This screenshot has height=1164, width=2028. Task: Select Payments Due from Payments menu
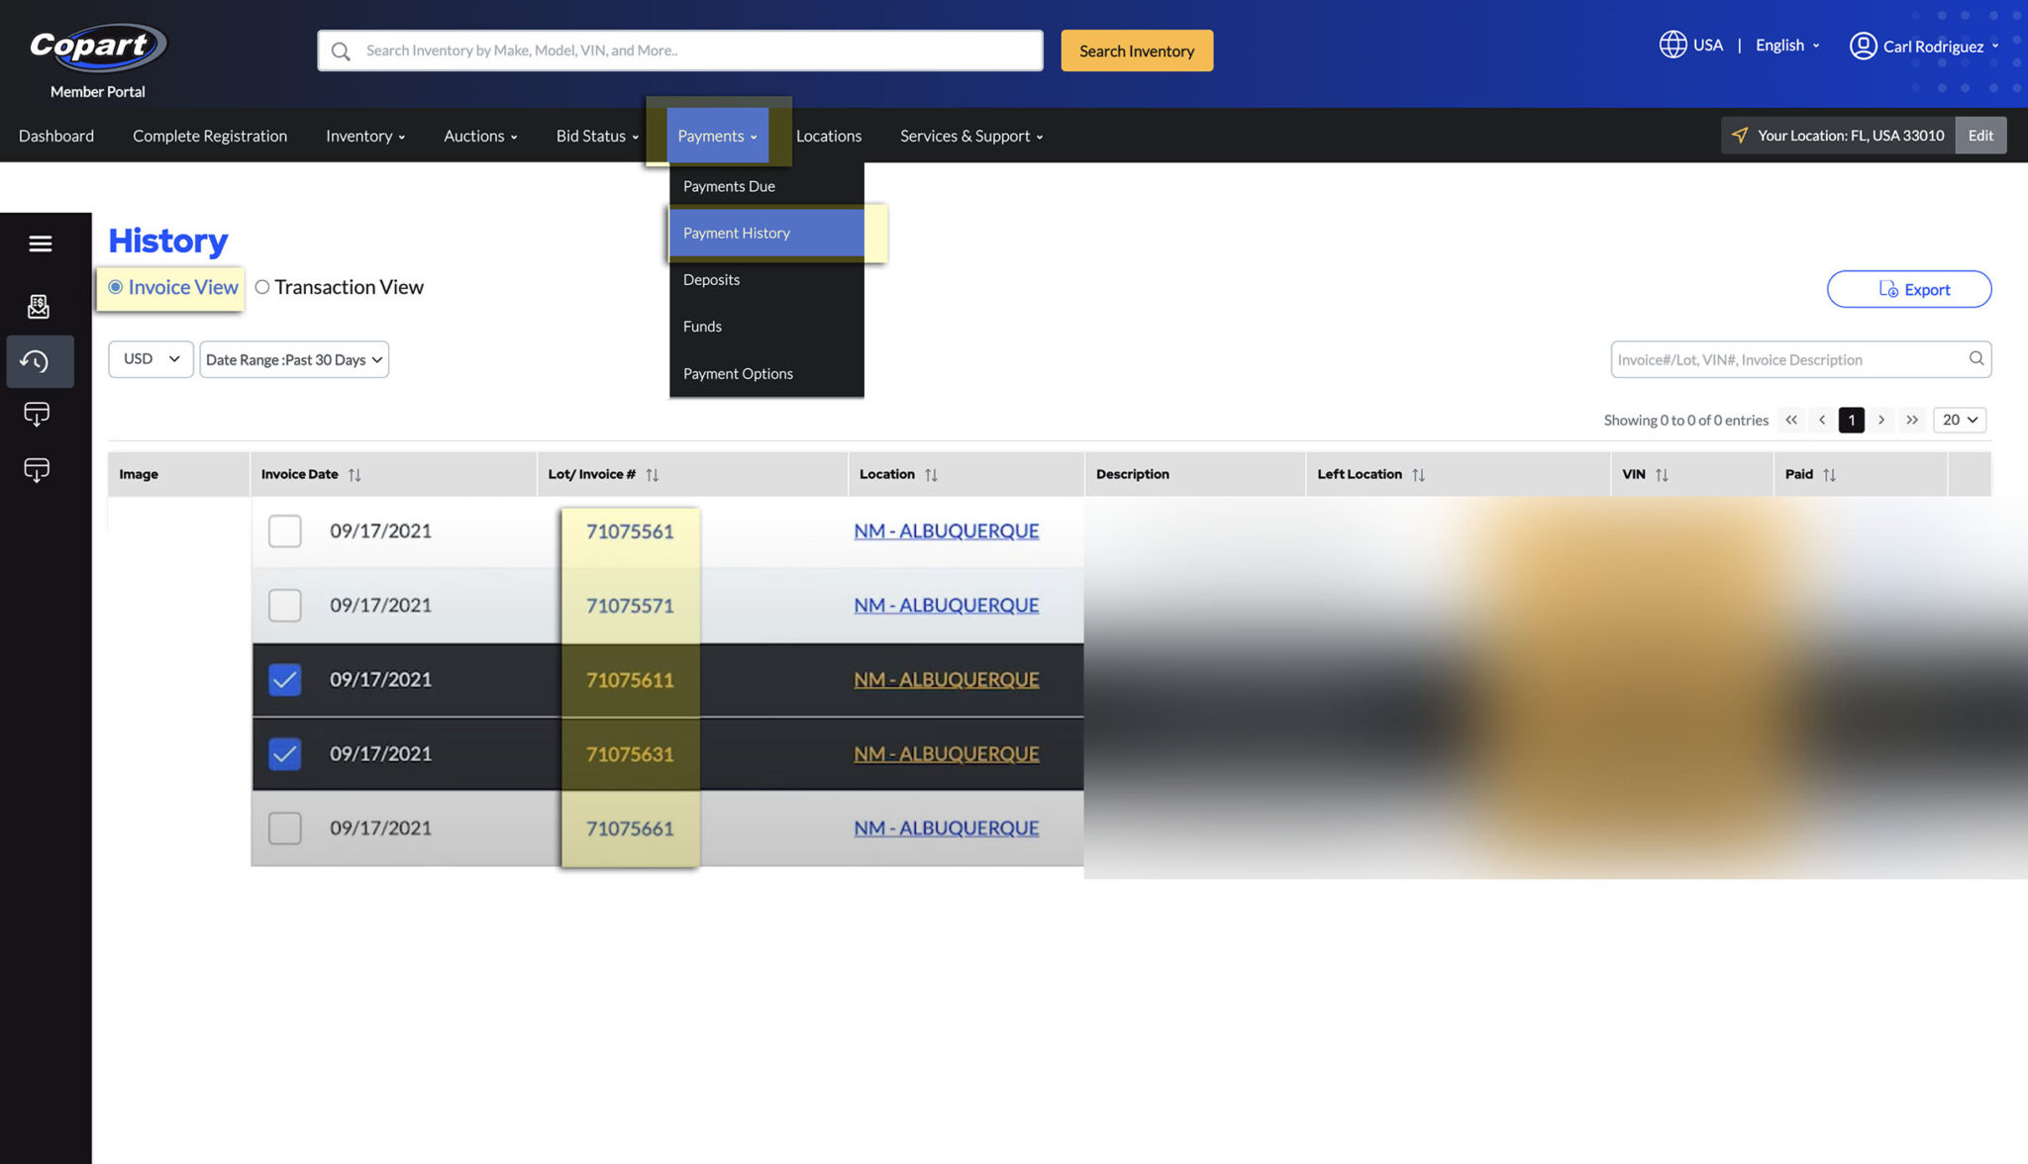pyautogui.click(x=766, y=186)
